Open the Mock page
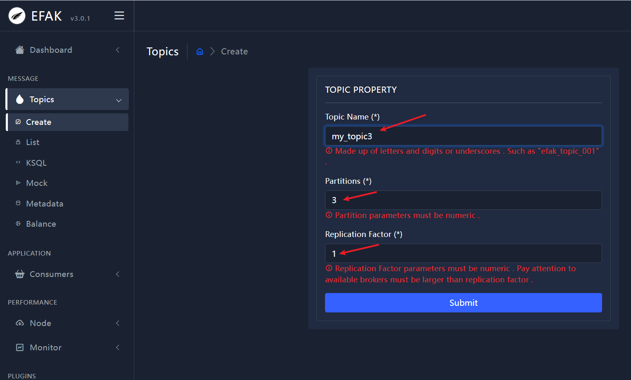Image resolution: width=631 pixels, height=380 pixels. [x=67, y=183]
